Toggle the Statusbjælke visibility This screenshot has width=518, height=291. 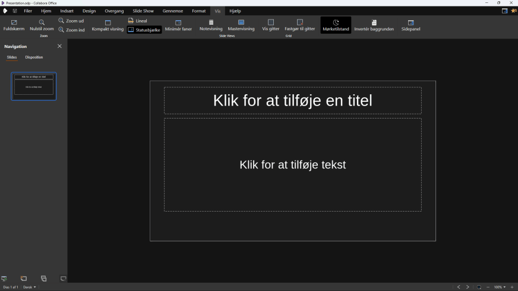point(144,30)
